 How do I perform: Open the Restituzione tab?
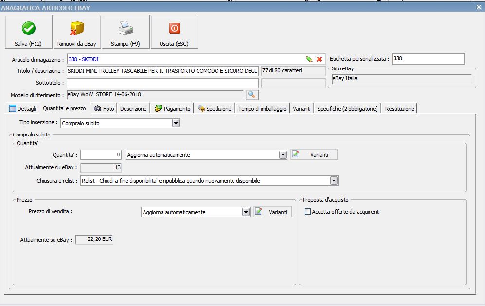coord(399,109)
